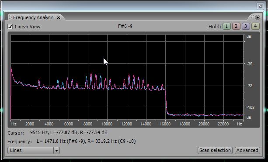Image resolution: width=268 pixels, height=162 pixels.
Task: Toggle Hold button 2 (red)
Action: click(236, 27)
